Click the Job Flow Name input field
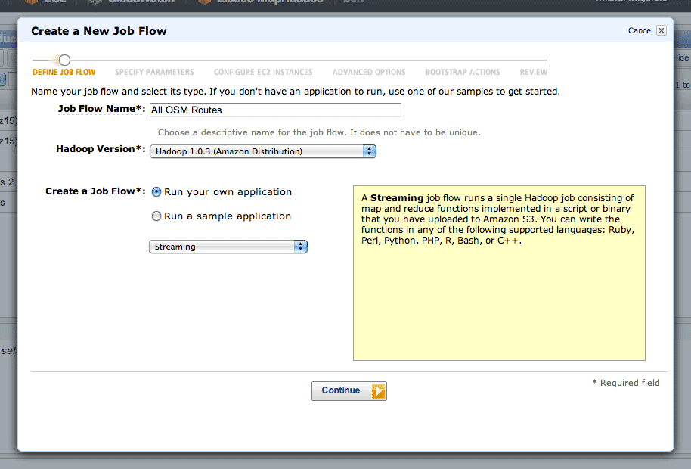This screenshot has width=691, height=469. click(x=275, y=110)
